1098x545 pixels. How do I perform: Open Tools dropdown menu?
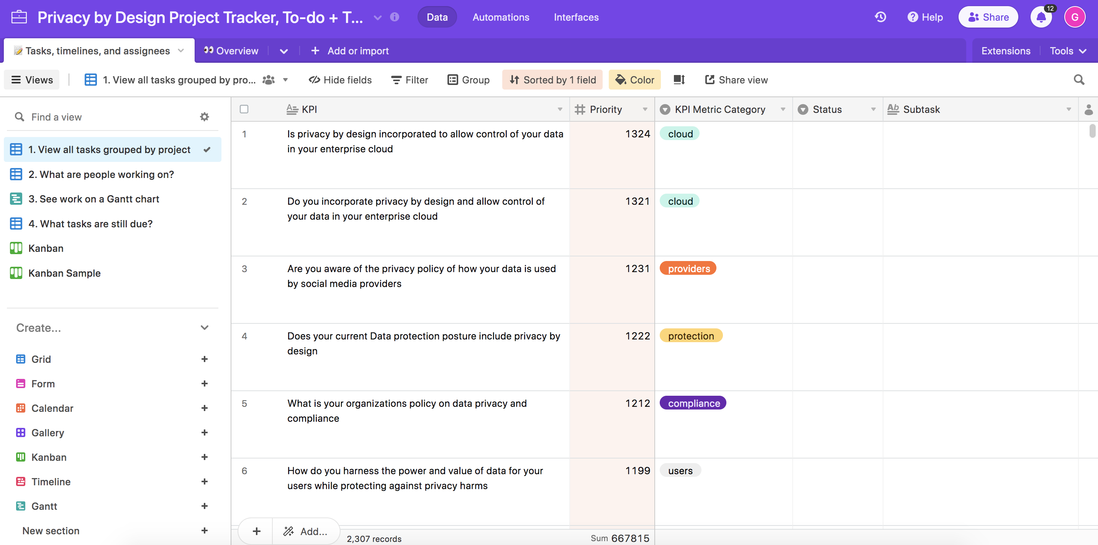click(1068, 51)
